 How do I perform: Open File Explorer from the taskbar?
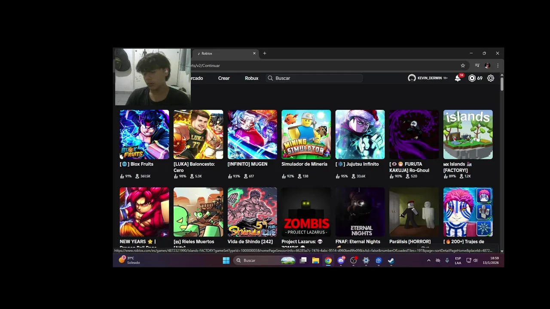pos(316,261)
